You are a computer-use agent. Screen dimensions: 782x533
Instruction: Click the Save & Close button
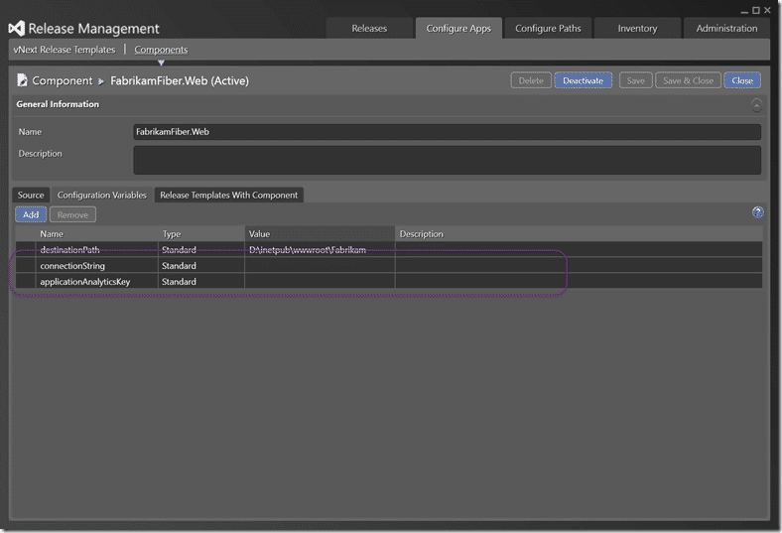click(x=688, y=80)
